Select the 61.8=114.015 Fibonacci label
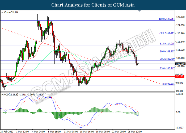Screen dimensions: 186x133 point(167,44)
